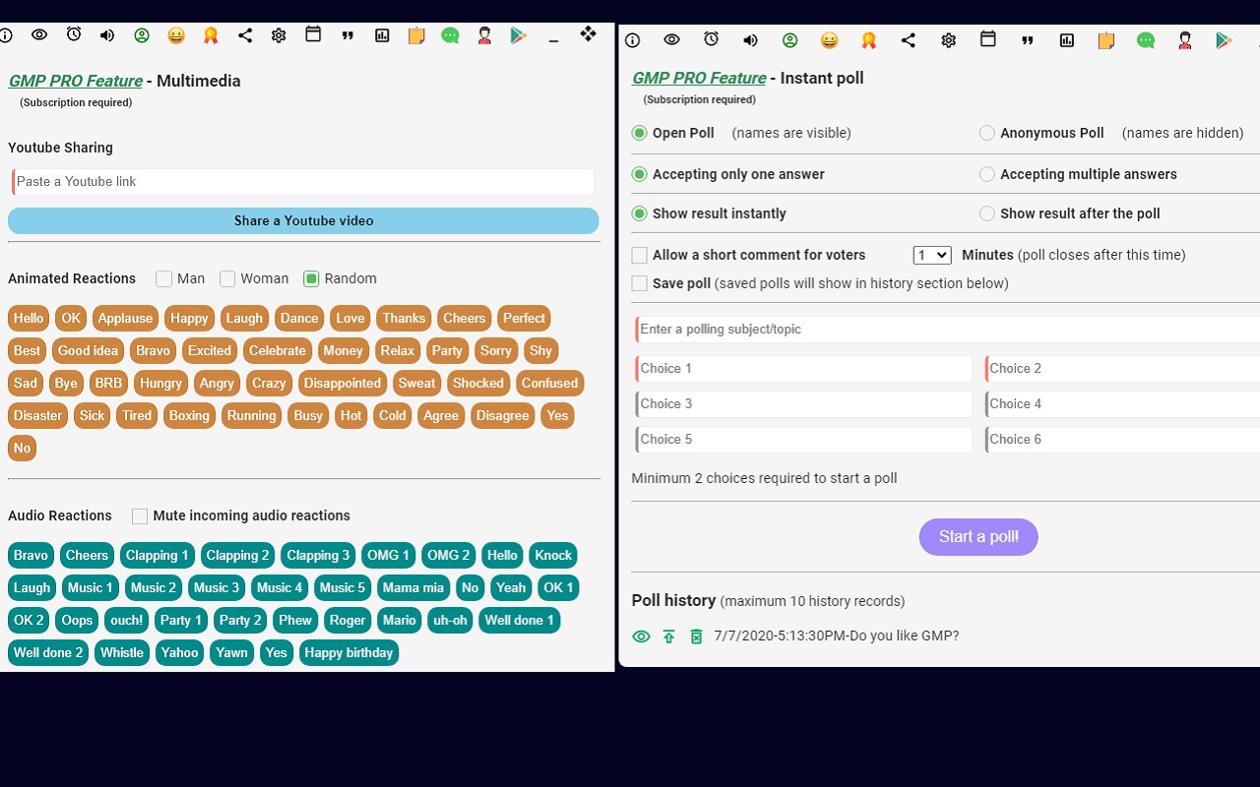The image size is (1260, 787).
Task: Select the speaker icon in Multimedia panel toolbar
Action: point(107,35)
